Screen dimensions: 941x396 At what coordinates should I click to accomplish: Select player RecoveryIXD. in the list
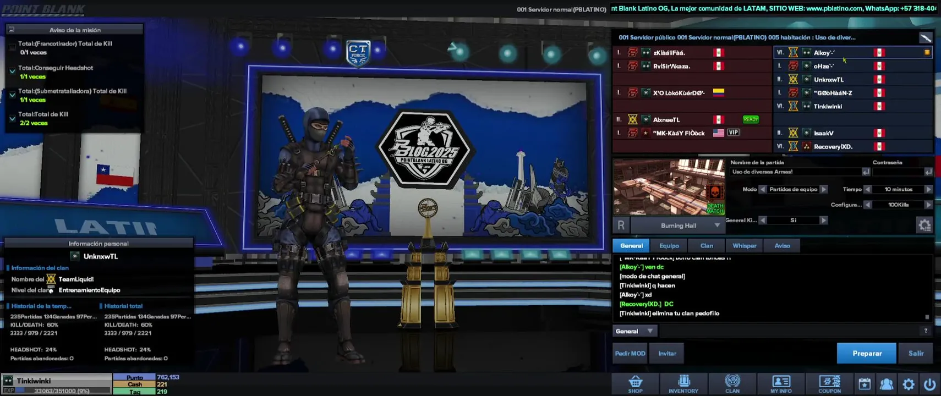pyautogui.click(x=853, y=146)
